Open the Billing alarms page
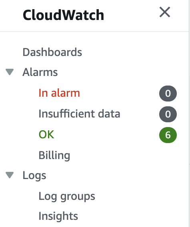Screen dimensions: 190x227 tap(54, 155)
